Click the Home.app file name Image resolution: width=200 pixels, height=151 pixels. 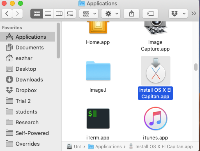[98, 42]
